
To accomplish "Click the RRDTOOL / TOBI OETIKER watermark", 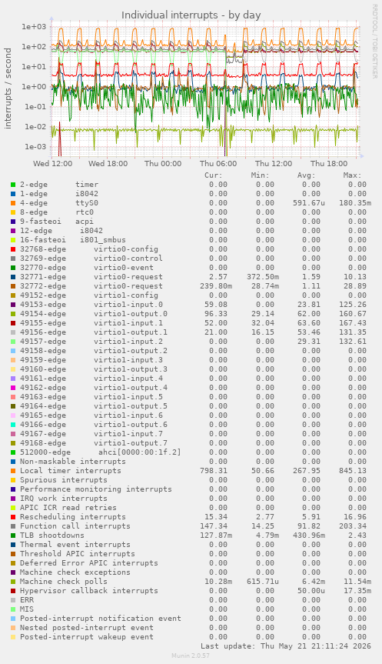I will pos(374,41).
